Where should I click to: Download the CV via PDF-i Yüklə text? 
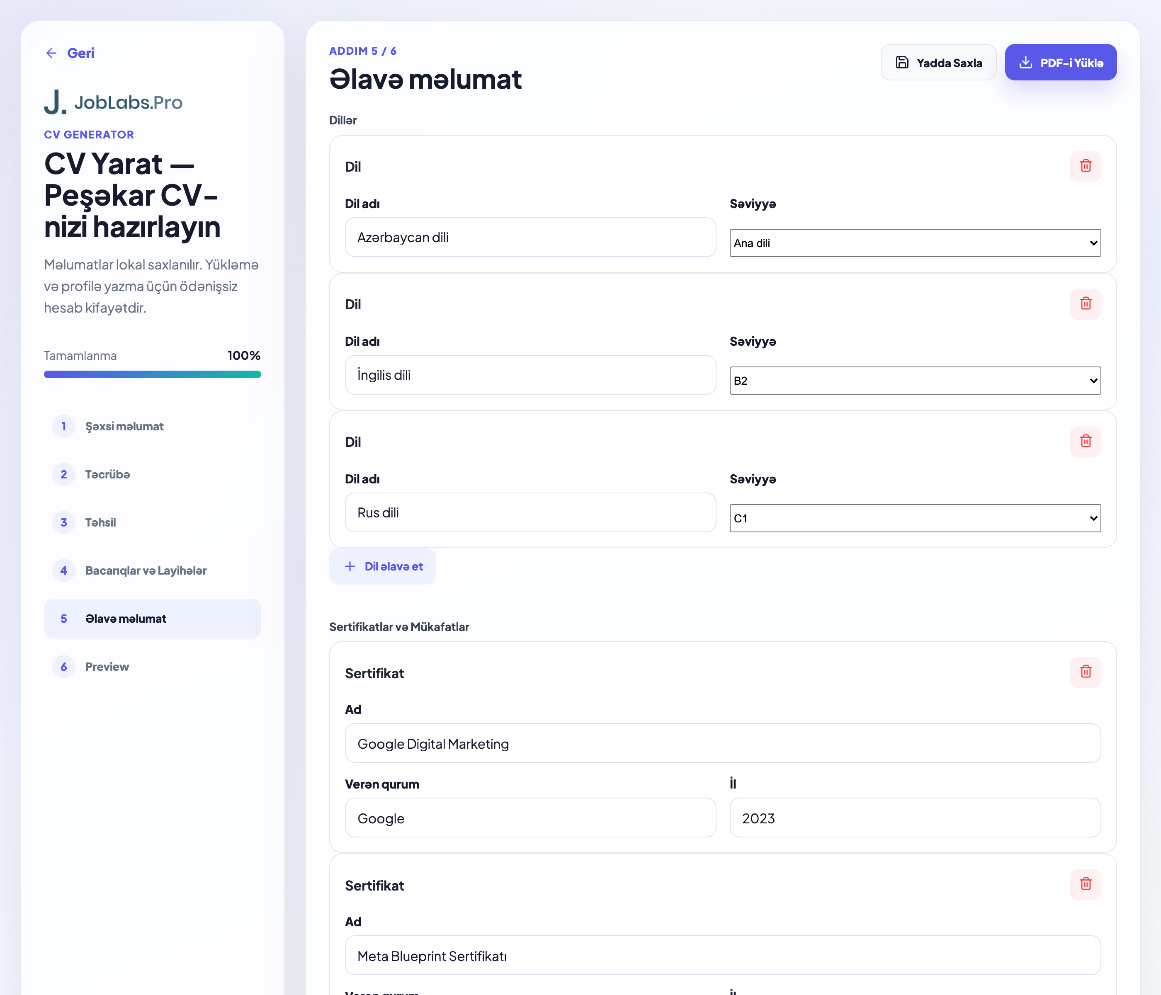(1071, 63)
